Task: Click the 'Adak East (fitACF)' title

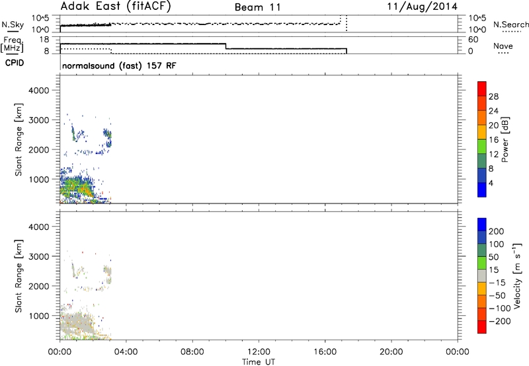Action: point(116,6)
